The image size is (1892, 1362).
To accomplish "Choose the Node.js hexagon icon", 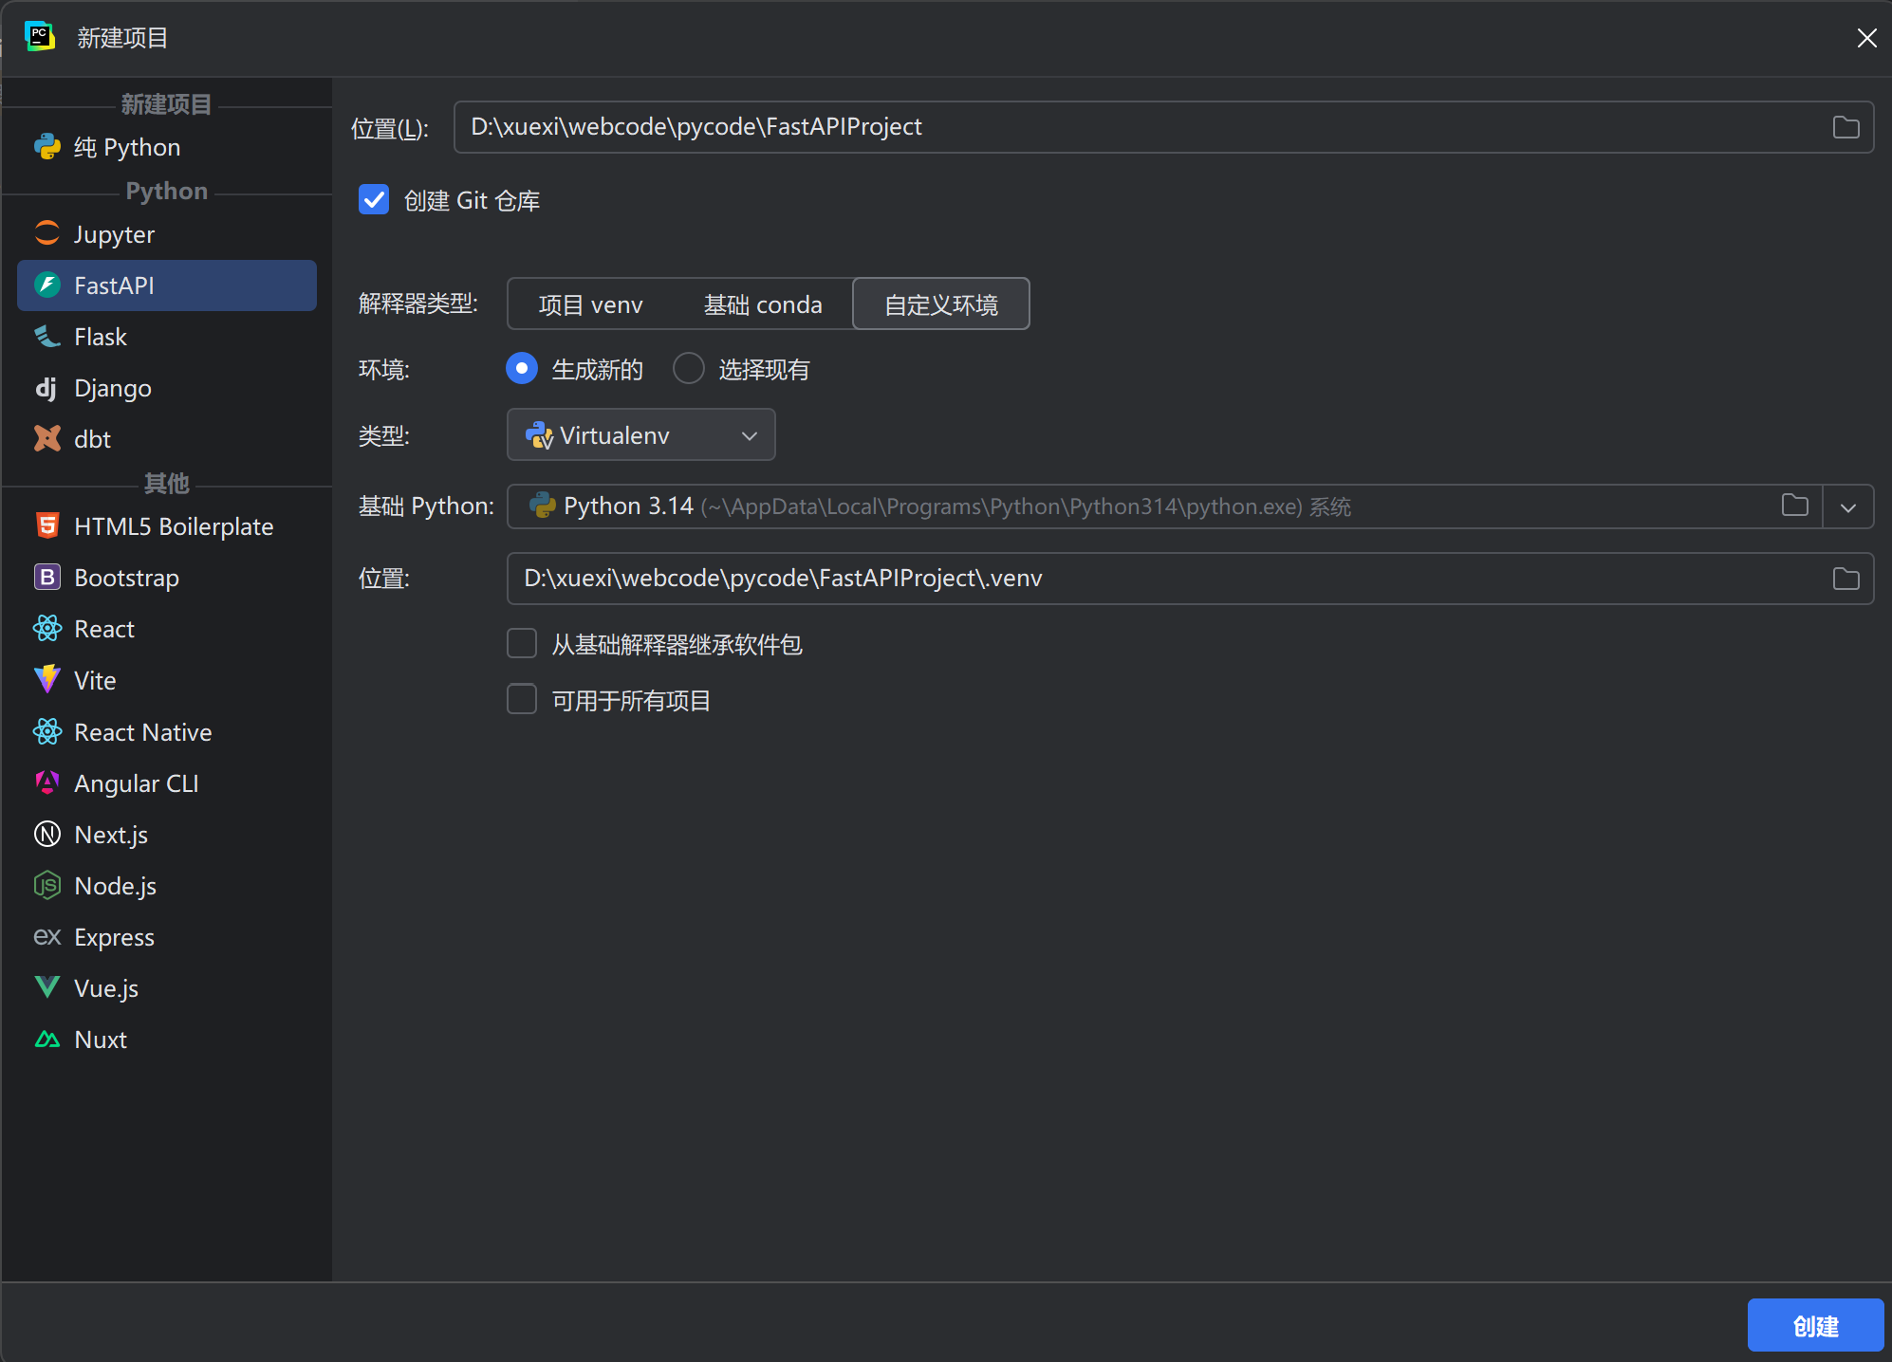I will click(x=47, y=885).
